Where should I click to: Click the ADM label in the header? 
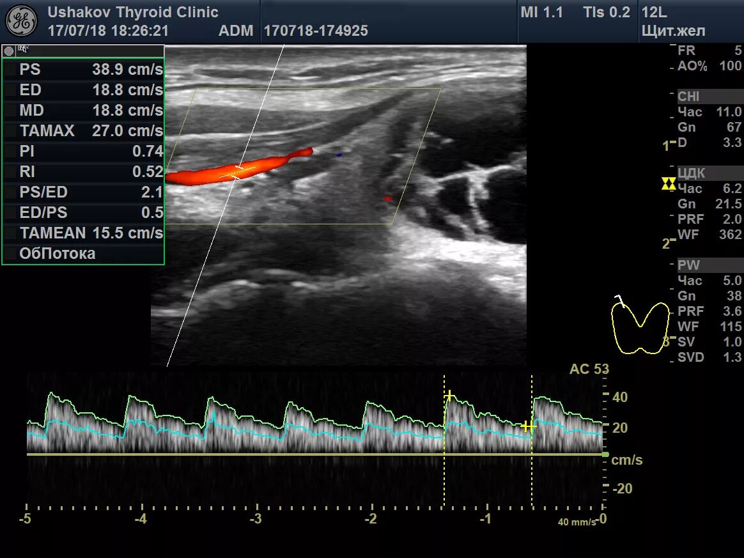coord(236,31)
